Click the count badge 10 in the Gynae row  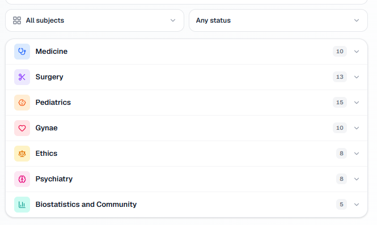340,128
